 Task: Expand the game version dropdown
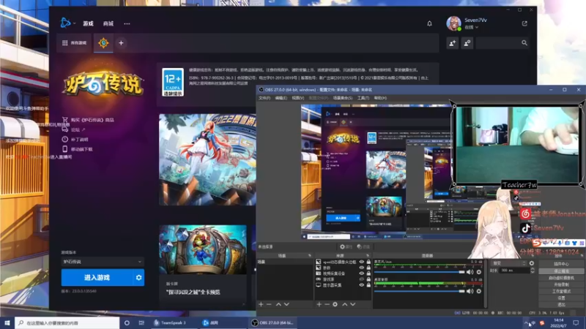coord(103,262)
